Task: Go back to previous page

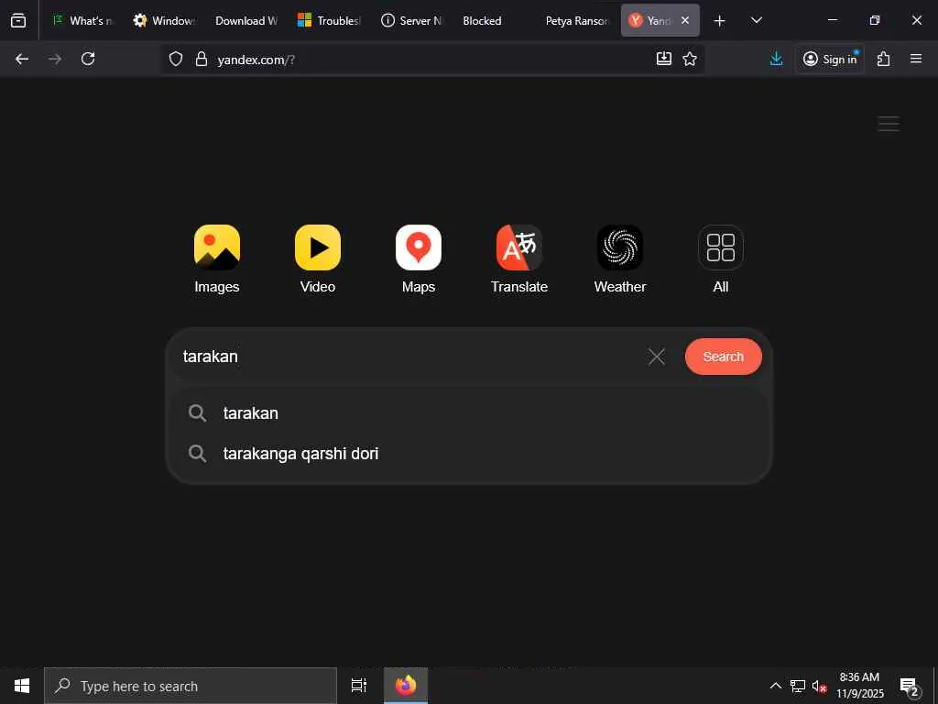Action: 22,59
